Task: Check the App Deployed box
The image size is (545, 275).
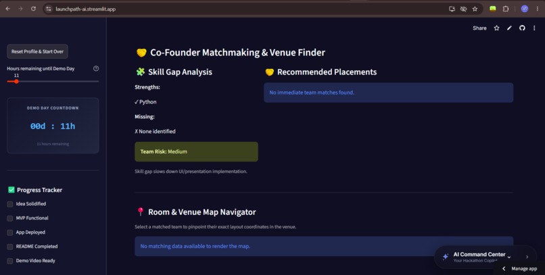Action: 10,232
